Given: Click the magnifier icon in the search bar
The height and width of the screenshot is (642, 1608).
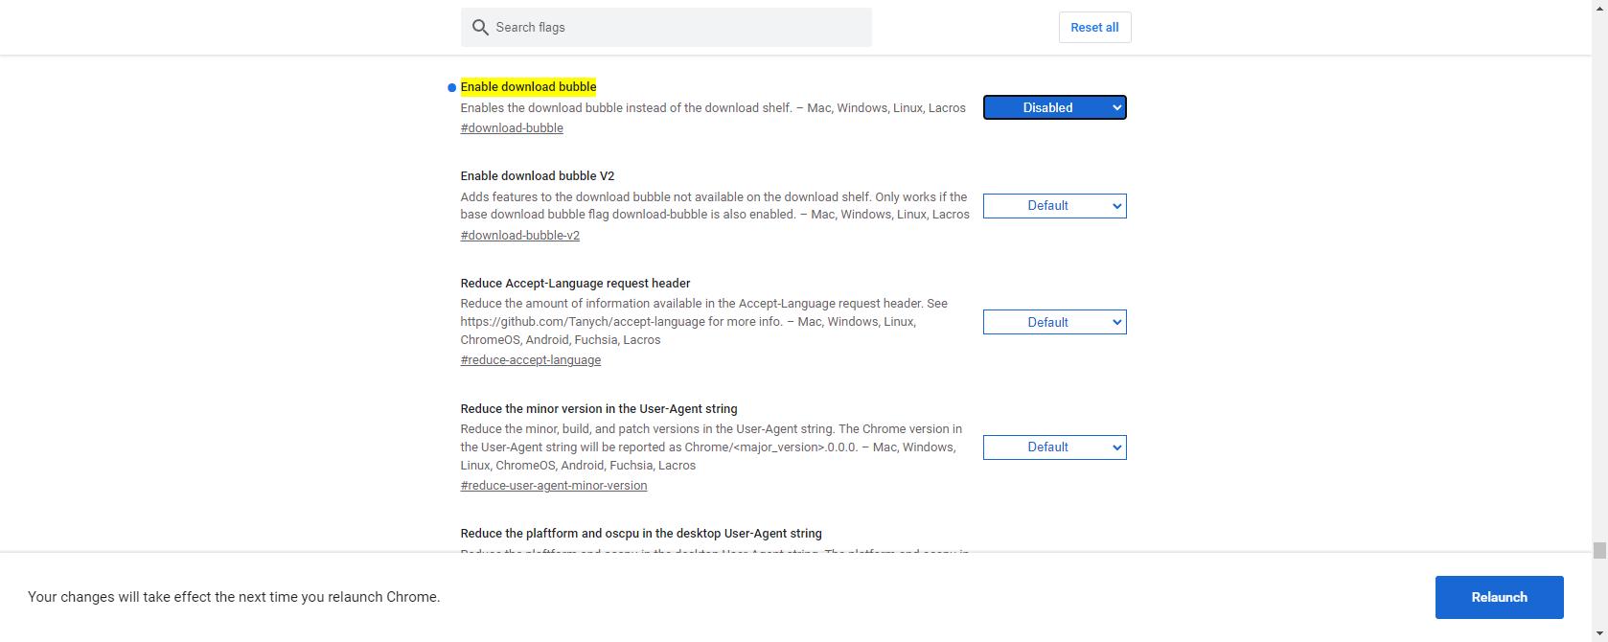Looking at the screenshot, I should [x=480, y=28].
